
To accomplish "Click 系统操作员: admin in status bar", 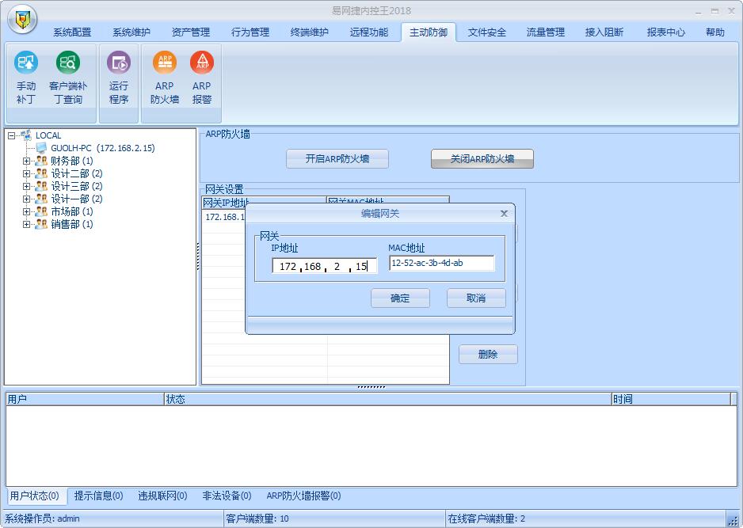I will coord(42,519).
